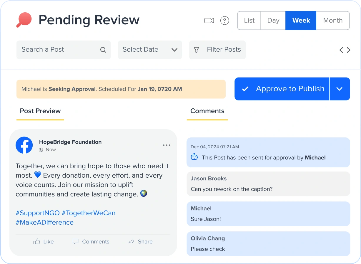The width and height of the screenshot is (361, 264).
Task: Click the red Pending Review logo icon
Action: [x=24, y=20]
